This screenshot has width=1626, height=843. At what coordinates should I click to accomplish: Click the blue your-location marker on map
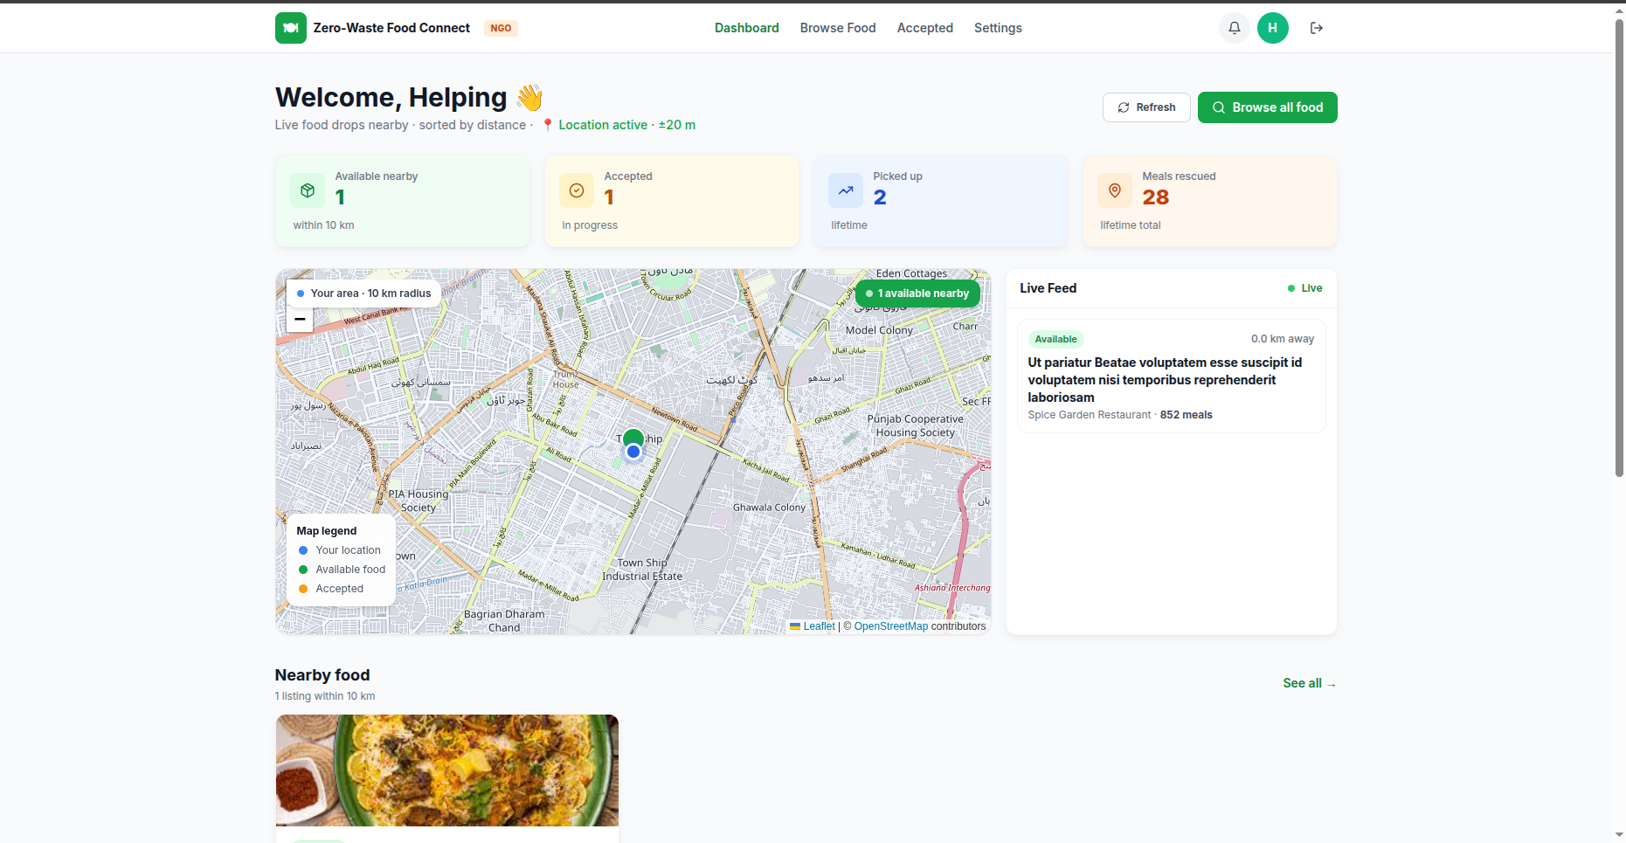pos(633,452)
